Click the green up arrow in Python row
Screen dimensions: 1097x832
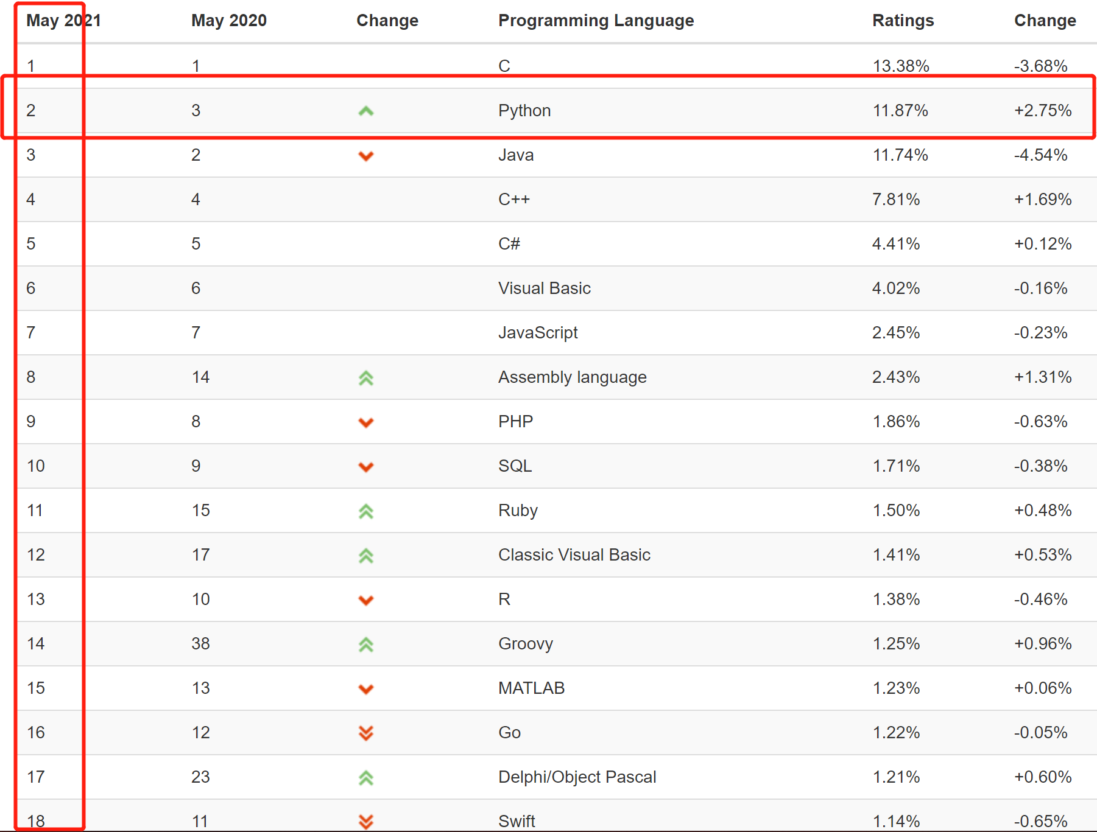[x=365, y=111]
